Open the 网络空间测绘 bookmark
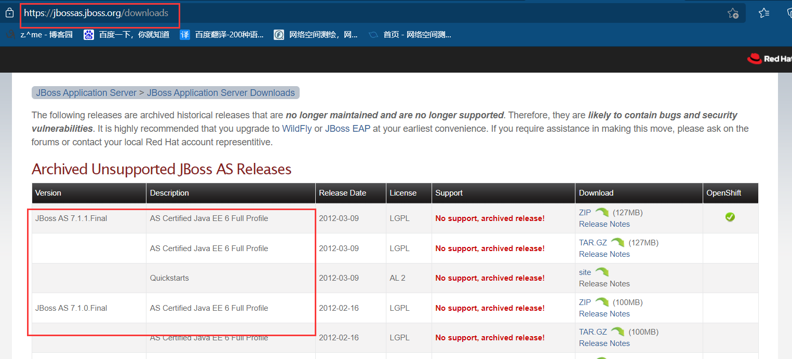This screenshot has height=359, width=792. click(316, 35)
